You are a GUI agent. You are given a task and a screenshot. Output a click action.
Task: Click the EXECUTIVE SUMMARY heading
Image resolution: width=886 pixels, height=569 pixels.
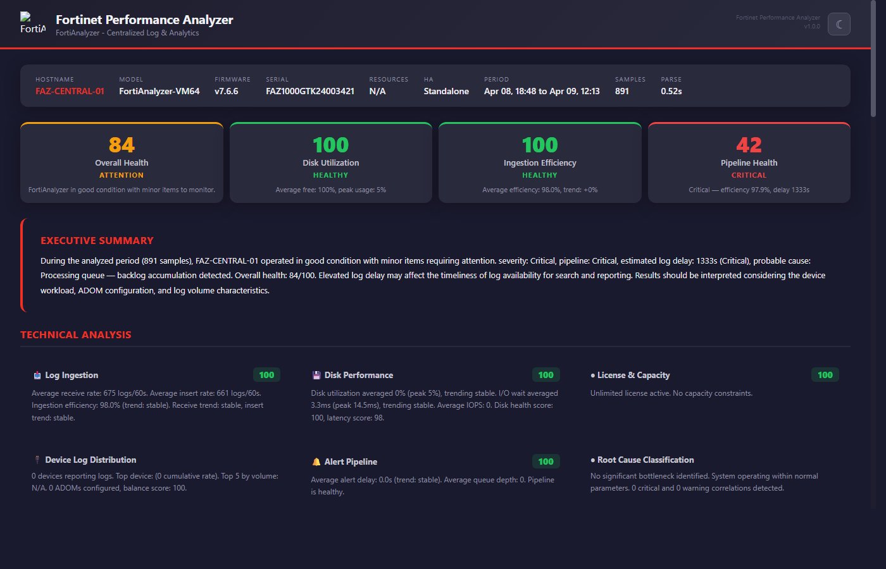coord(97,240)
